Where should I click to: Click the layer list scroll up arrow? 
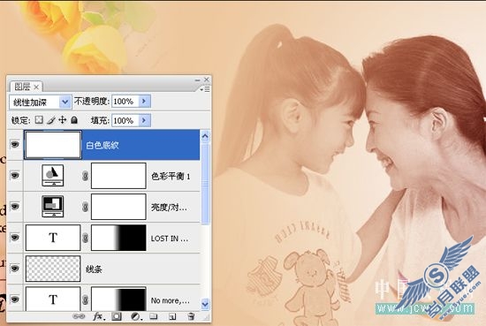[x=205, y=136]
